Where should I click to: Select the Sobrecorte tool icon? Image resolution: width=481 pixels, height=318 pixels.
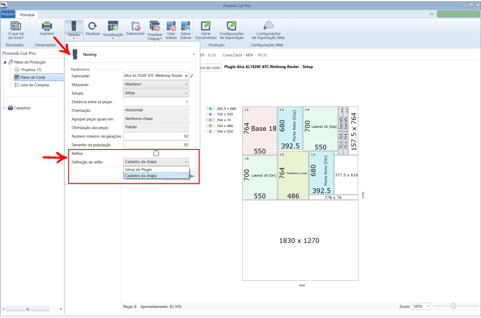click(135, 26)
